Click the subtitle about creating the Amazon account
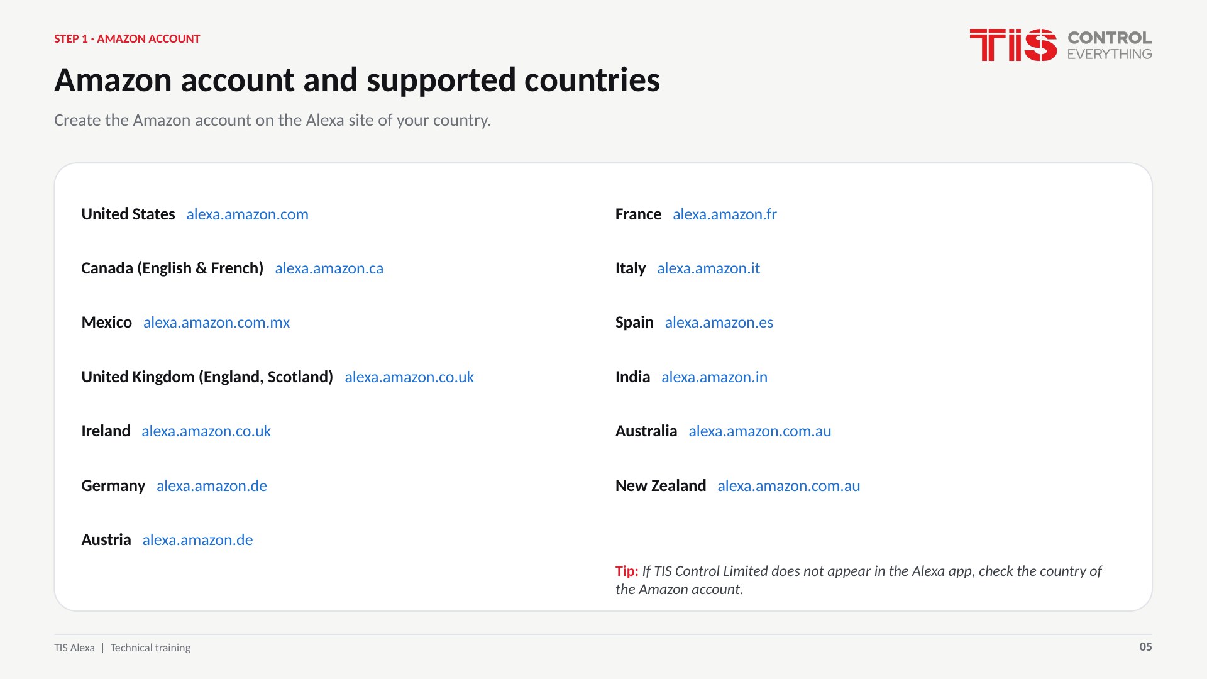The image size is (1207, 679). 272,120
